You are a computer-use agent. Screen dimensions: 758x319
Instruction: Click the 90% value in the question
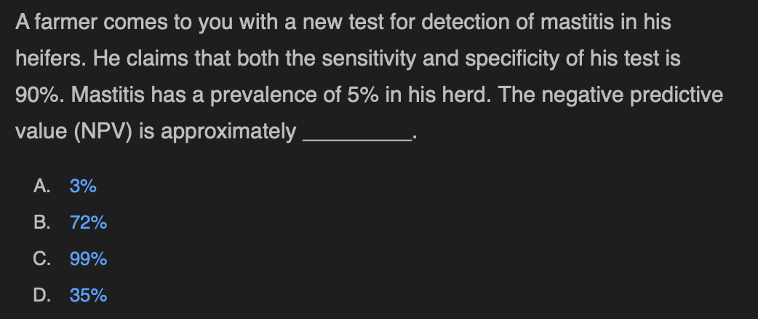39,95
